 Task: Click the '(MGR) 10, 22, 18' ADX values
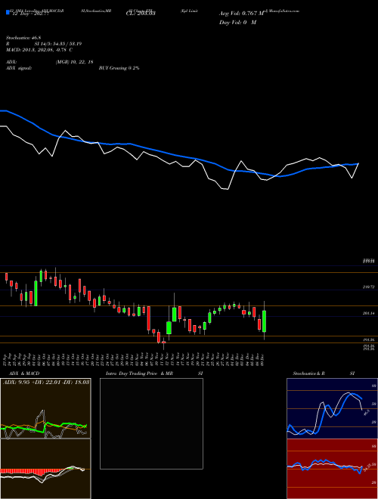[74, 62]
